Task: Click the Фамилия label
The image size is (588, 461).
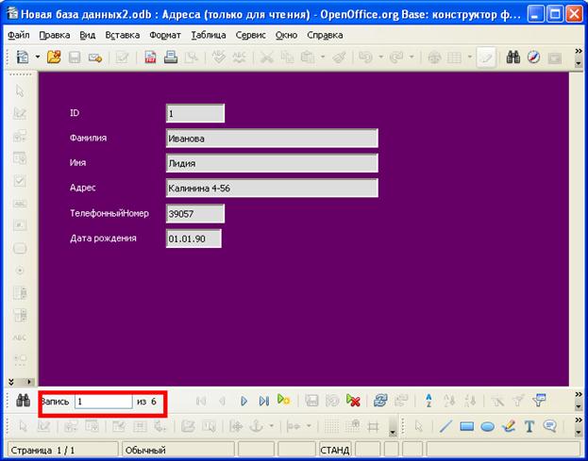Action: pyautogui.click(x=88, y=138)
